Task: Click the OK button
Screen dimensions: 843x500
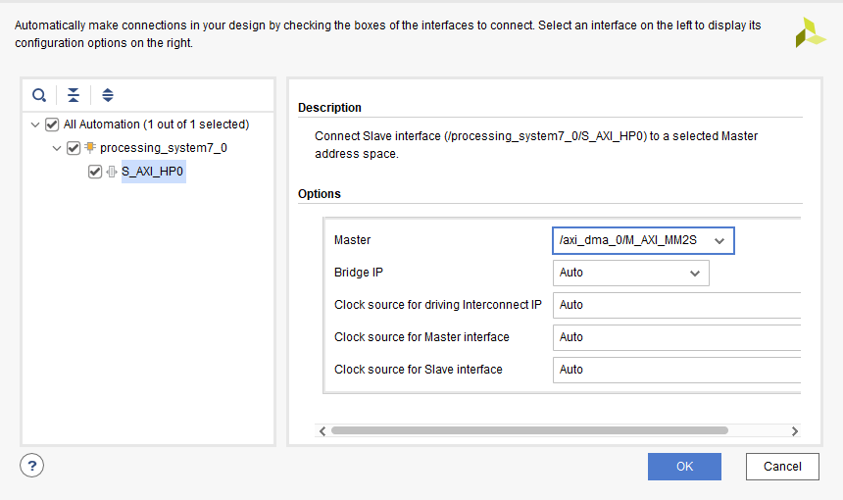Action: [x=684, y=467]
